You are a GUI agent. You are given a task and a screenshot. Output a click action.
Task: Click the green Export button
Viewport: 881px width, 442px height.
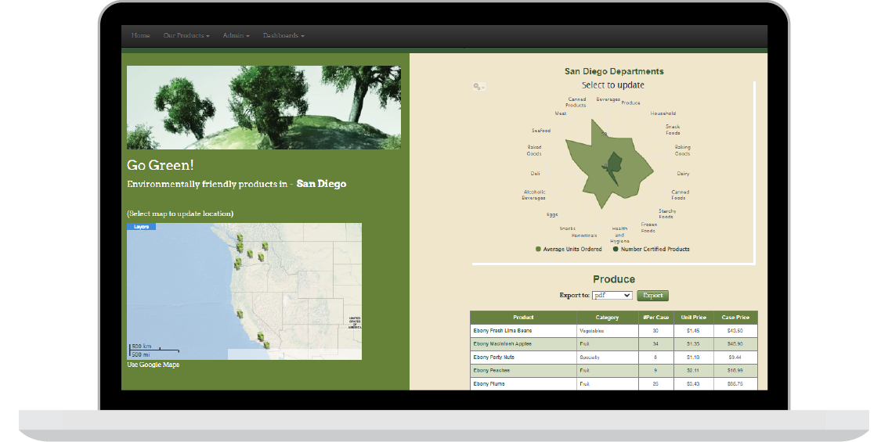tap(652, 296)
